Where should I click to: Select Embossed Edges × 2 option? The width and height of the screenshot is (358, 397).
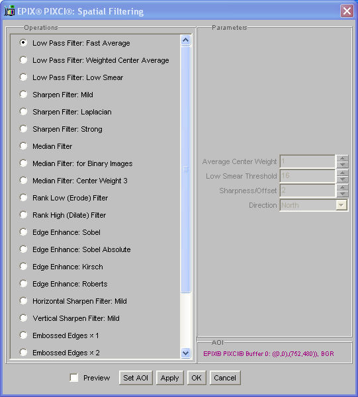[24, 353]
